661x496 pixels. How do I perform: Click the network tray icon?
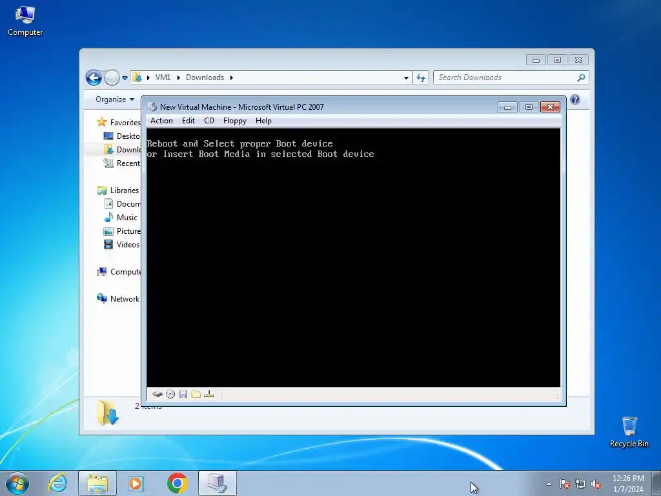pyautogui.click(x=580, y=484)
